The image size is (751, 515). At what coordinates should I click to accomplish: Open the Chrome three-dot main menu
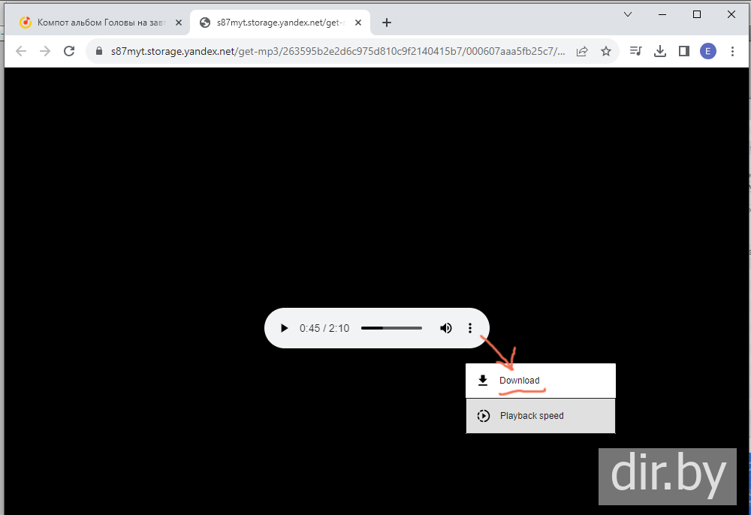pyautogui.click(x=732, y=51)
